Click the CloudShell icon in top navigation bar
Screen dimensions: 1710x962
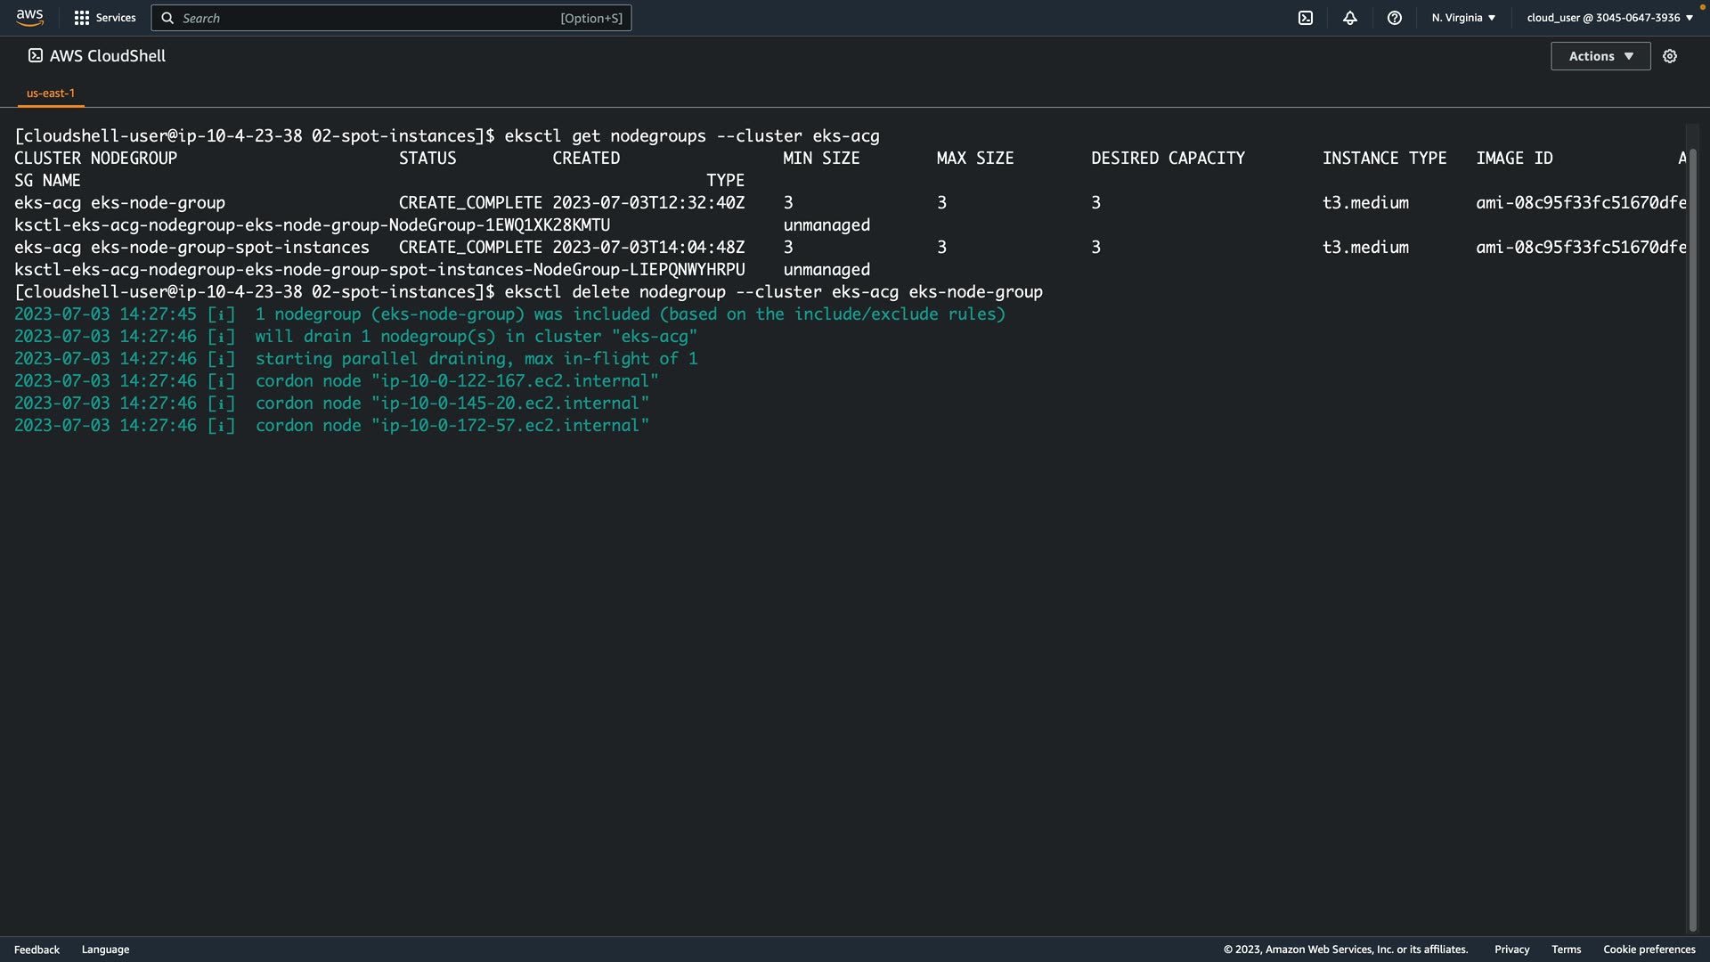coord(1306,18)
